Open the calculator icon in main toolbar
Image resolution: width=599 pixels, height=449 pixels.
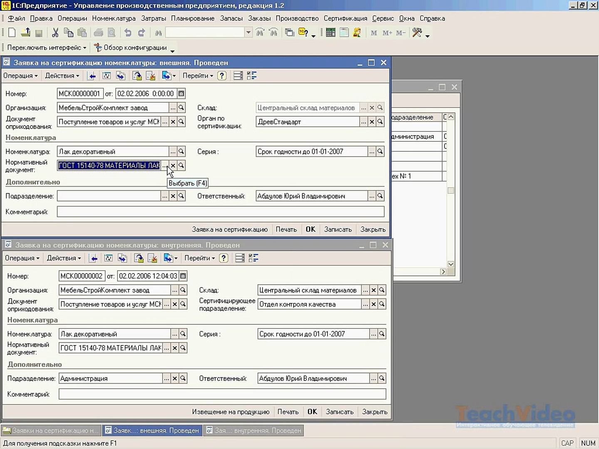(331, 32)
